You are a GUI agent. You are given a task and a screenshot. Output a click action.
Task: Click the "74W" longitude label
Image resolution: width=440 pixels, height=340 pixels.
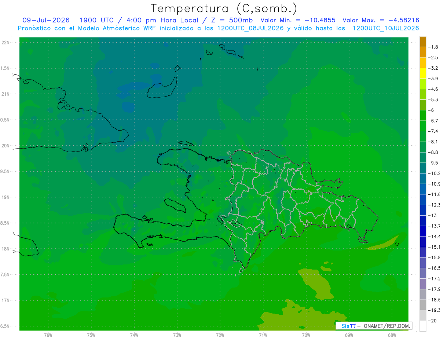tap(134, 335)
